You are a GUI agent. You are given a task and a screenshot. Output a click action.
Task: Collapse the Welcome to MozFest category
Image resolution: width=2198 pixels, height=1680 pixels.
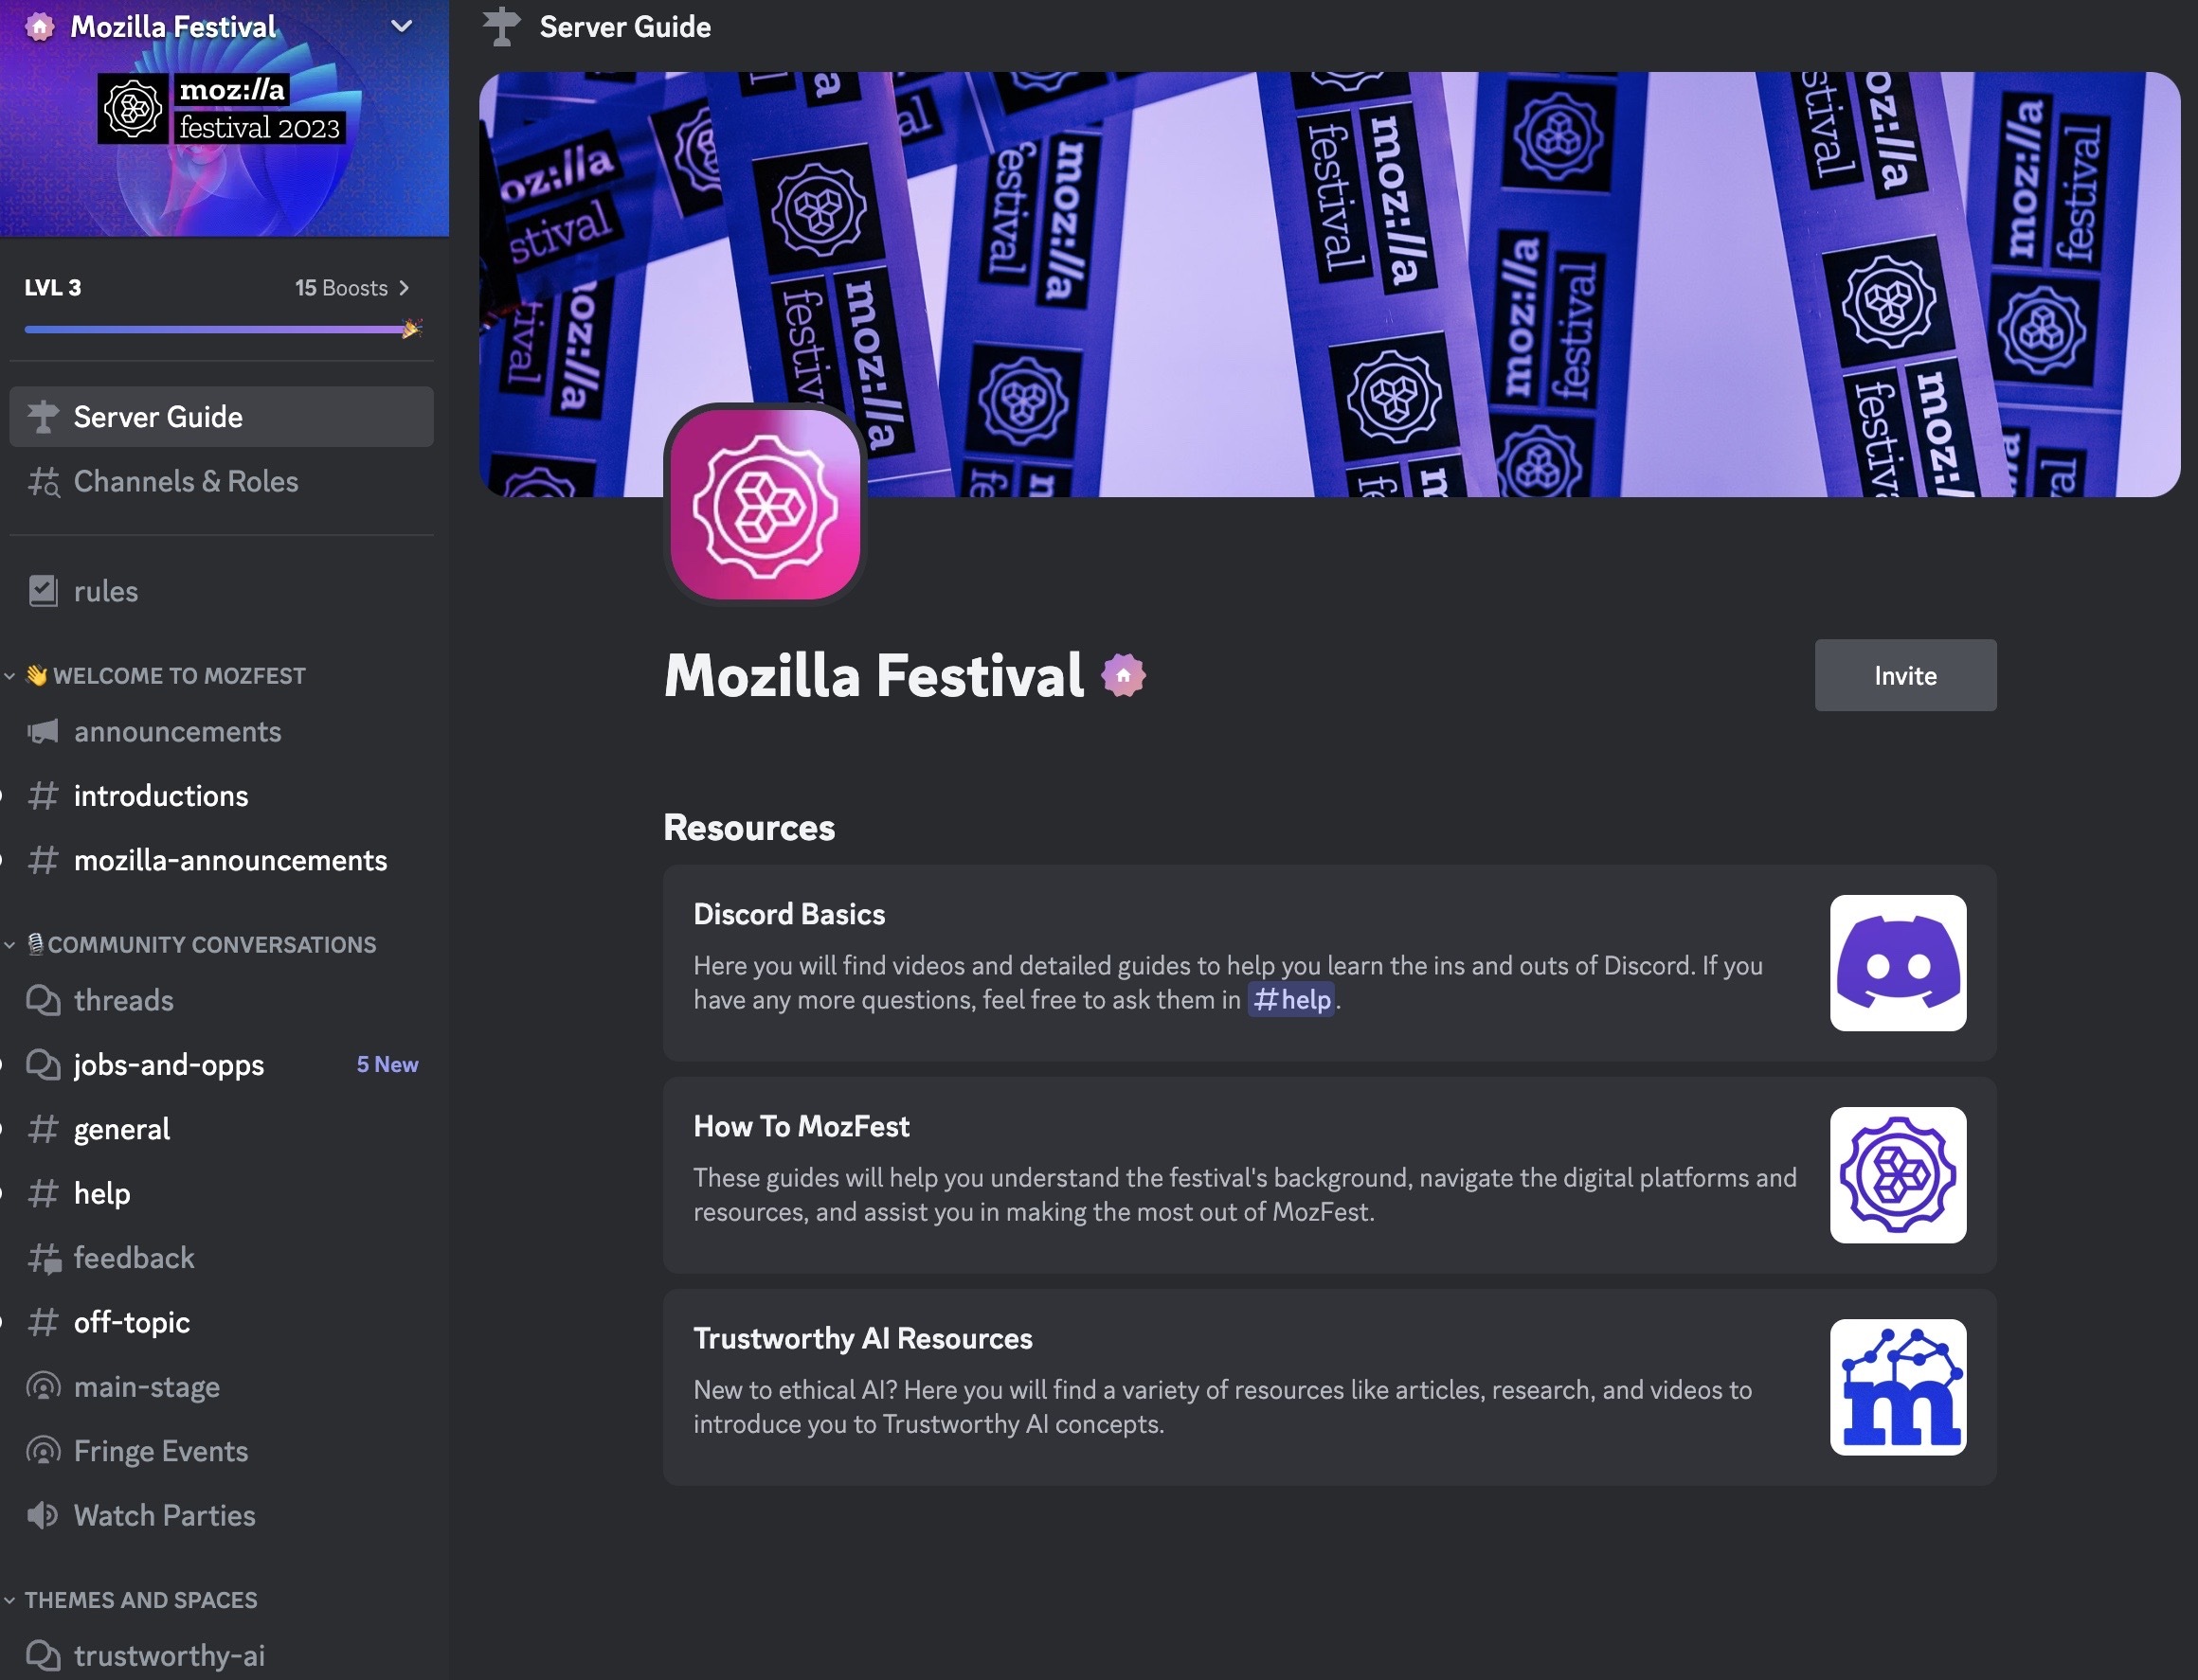[9, 676]
